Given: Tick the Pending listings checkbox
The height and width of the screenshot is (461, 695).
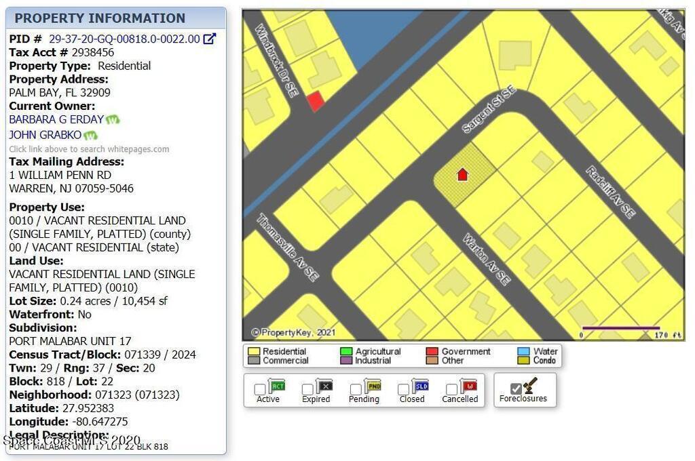Looking at the screenshot, I should pyautogui.click(x=356, y=390).
